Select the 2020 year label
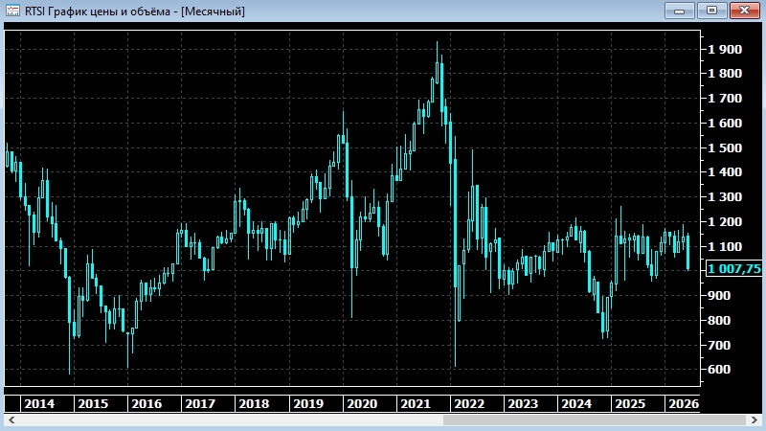Image resolution: width=766 pixels, height=431 pixels. point(362,403)
